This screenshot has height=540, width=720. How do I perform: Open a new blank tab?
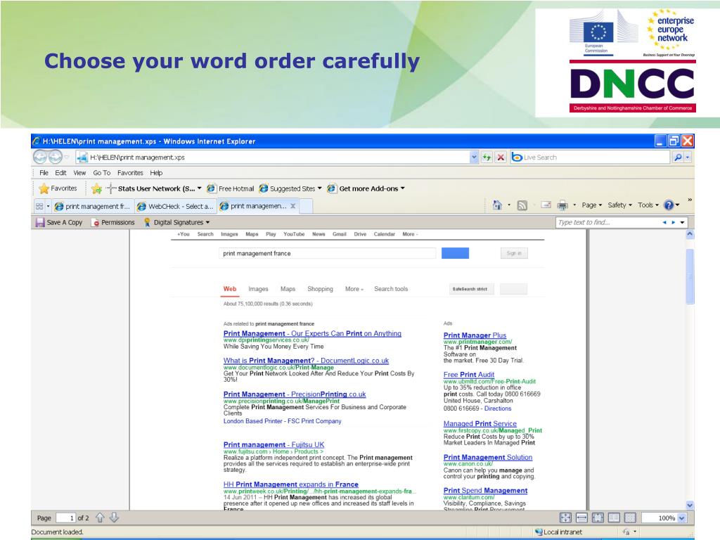(307, 206)
